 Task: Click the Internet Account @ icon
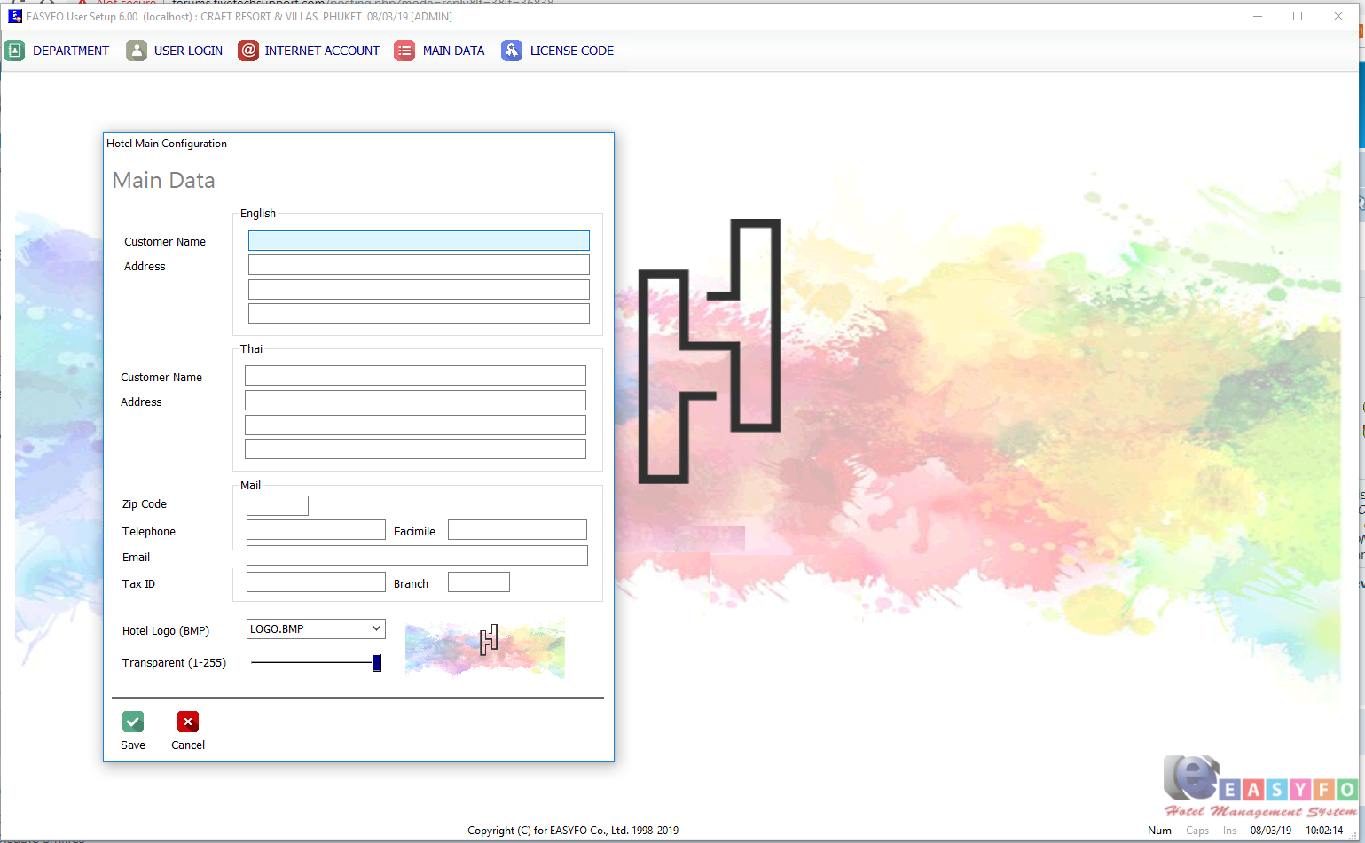pyautogui.click(x=248, y=51)
